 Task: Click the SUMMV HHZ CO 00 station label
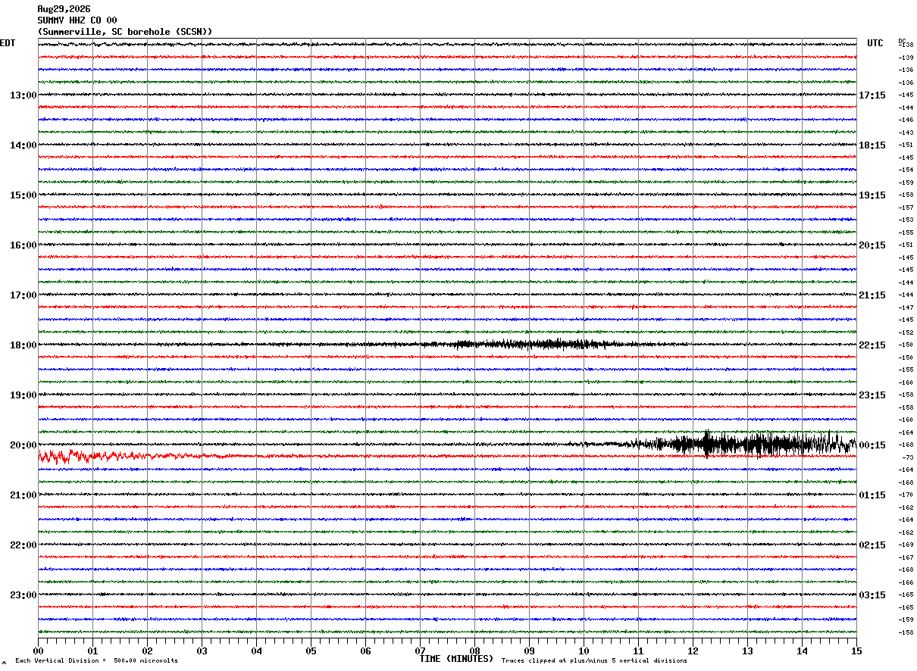click(77, 20)
